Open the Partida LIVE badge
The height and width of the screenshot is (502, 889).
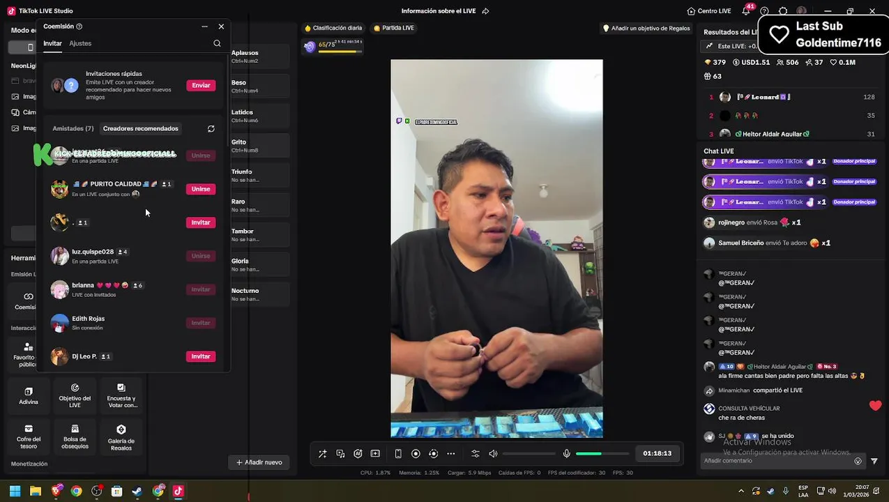click(394, 28)
